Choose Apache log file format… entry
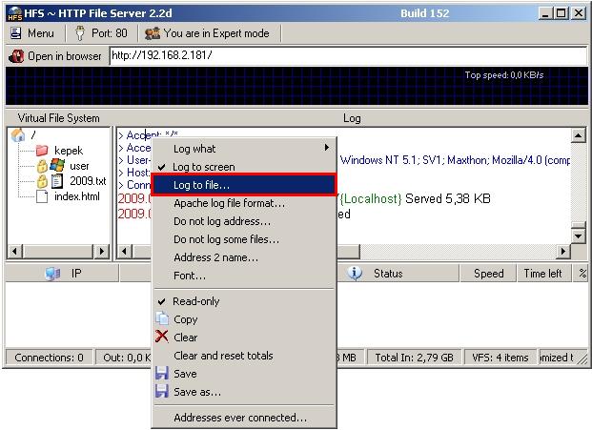The image size is (592, 430). click(243, 203)
